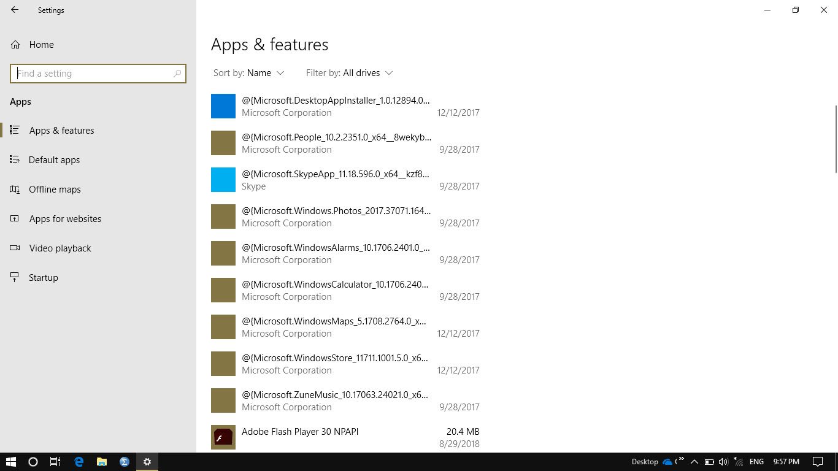The height and width of the screenshot is (471, 838).
Task: Click the Skype publisher label
Action: tap(254, 186)
